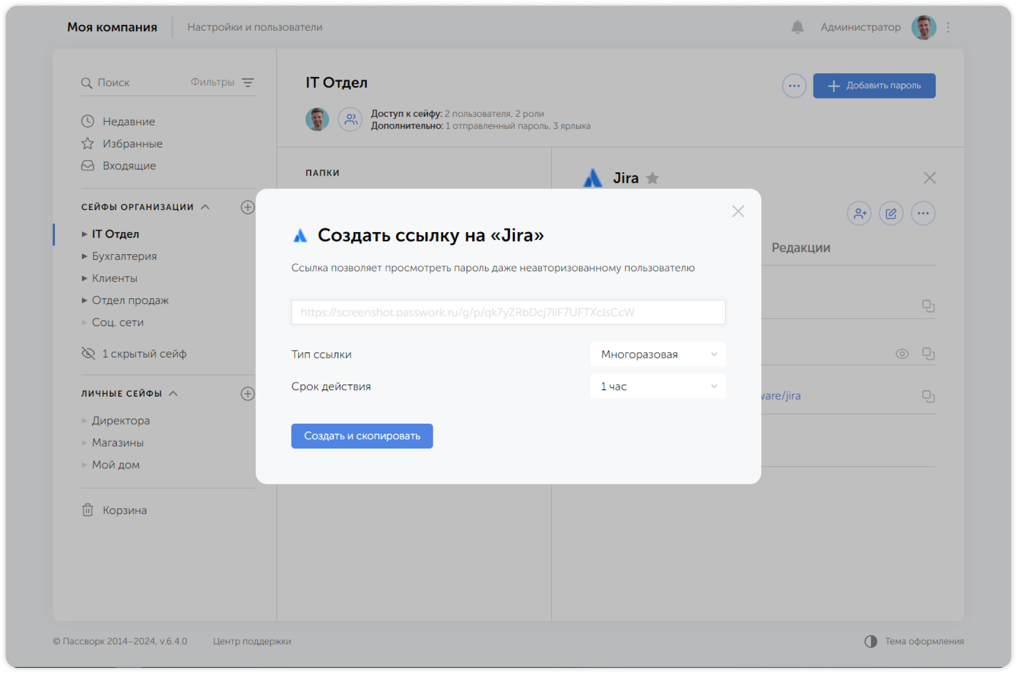
Task: Show the hidden vault (1 скрытый сейф)
Action: [x=144, y=353]
